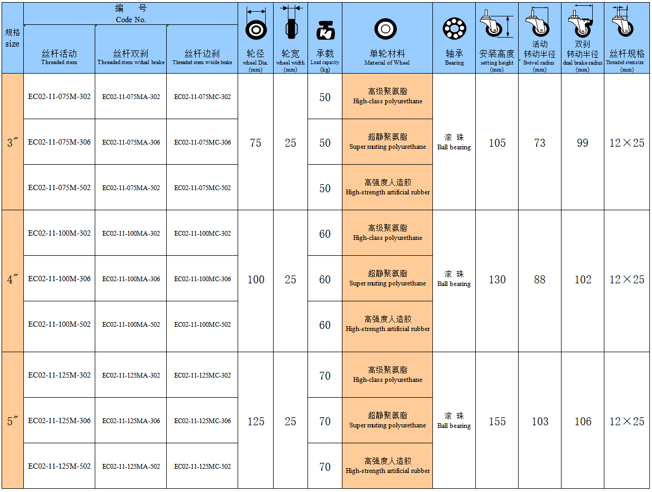The height and width of the screenshot is (492, 652).
Task: Click High-class polyurethane cell in 3″ group
Action: (387, 96)
